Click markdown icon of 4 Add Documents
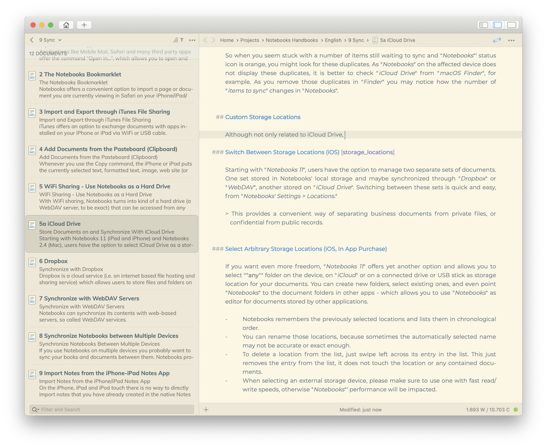 coord(32,150)
